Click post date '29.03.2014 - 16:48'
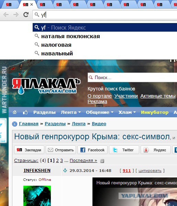 point(90,171)
